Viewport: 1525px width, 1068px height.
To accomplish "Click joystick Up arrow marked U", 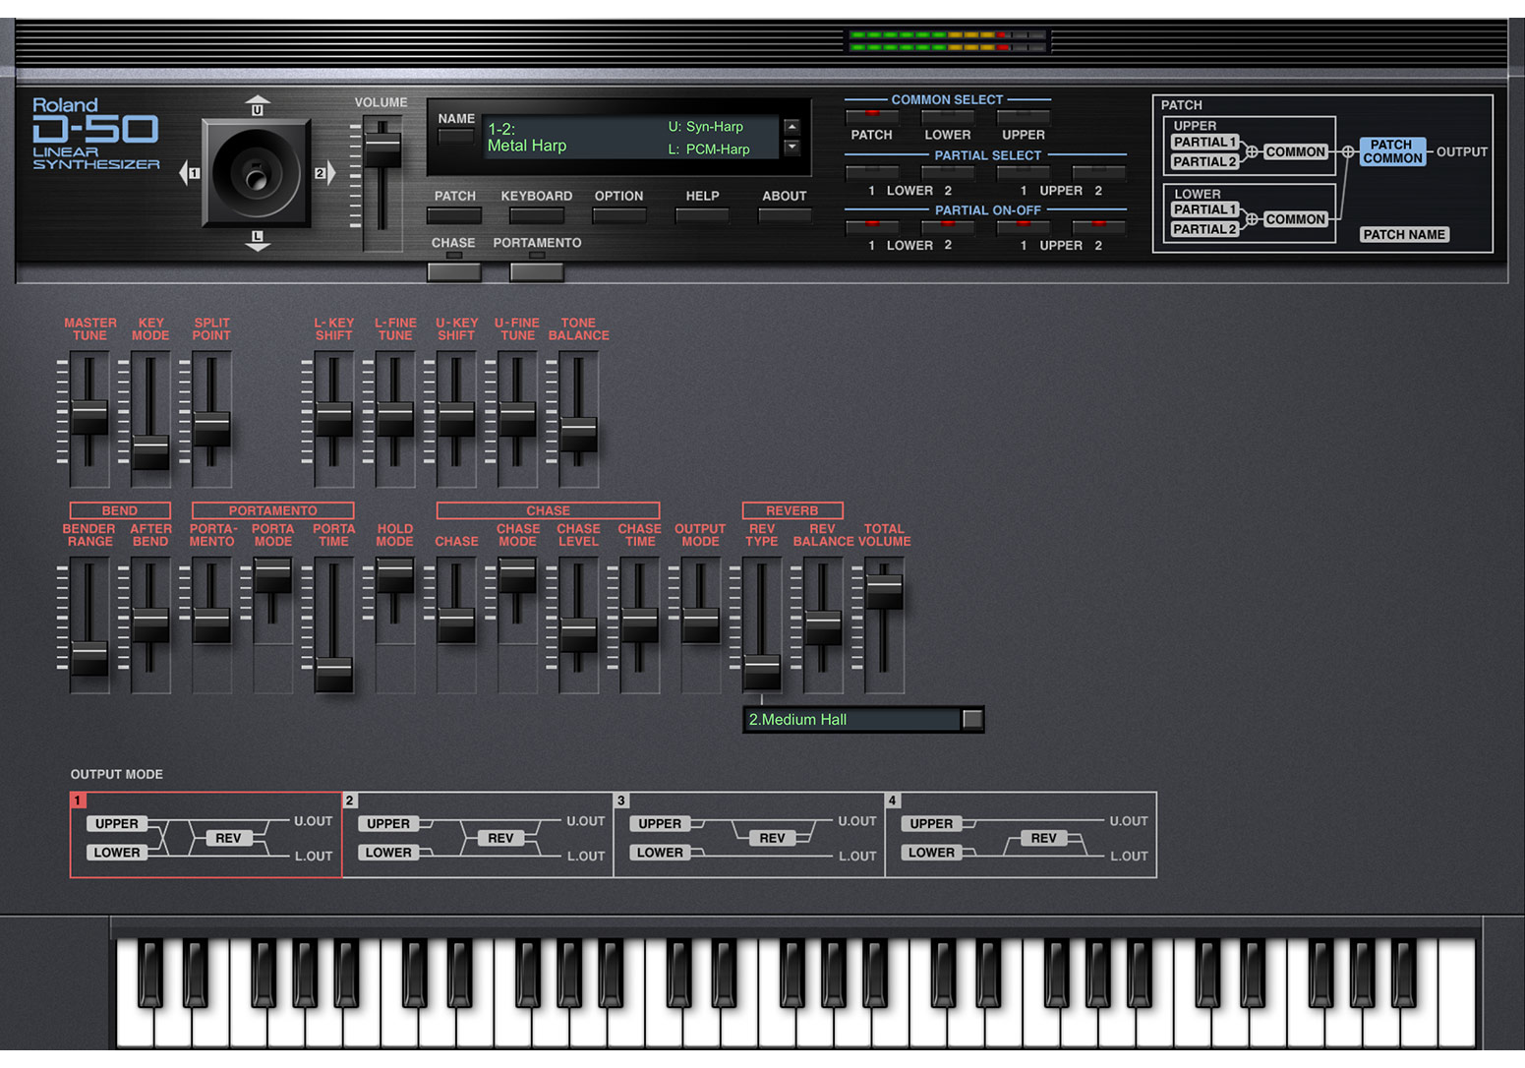I will 258,105.
